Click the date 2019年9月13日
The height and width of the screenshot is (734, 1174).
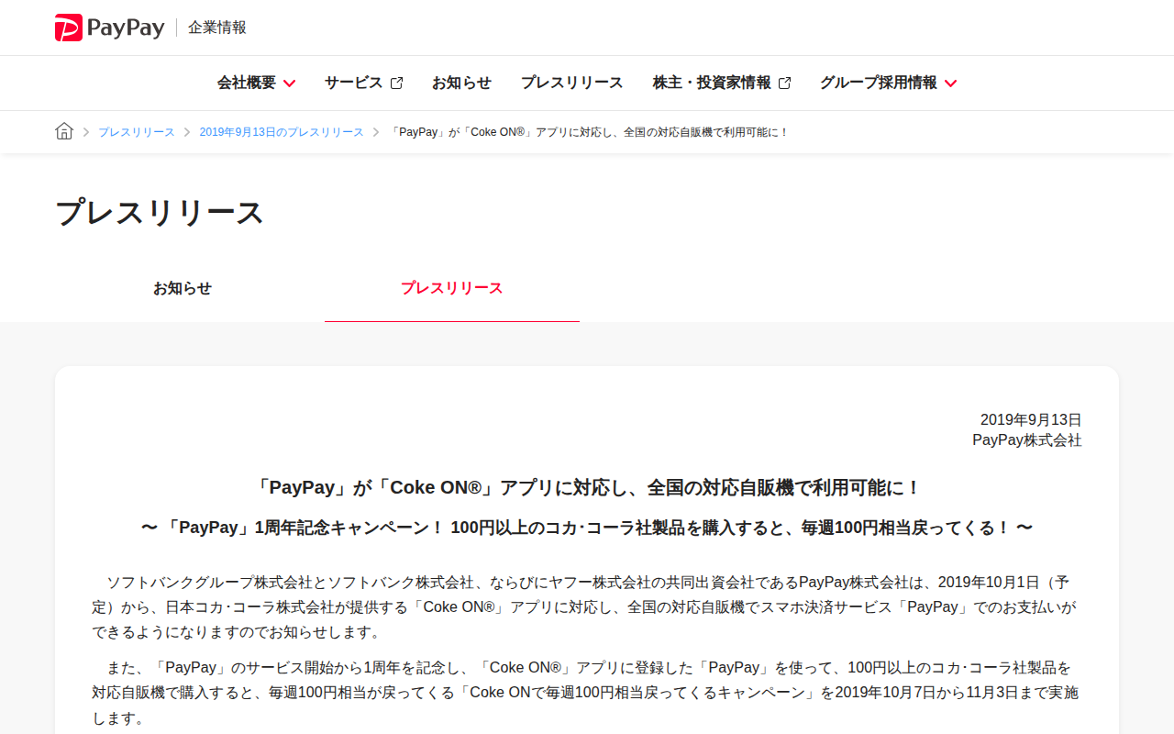tap(1031, 420)
